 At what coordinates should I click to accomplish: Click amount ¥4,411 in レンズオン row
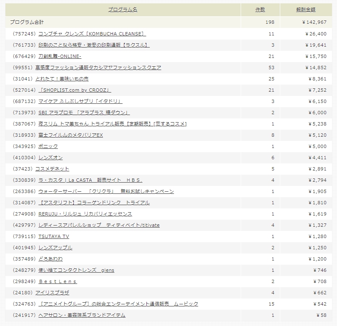tap(317, 158)
